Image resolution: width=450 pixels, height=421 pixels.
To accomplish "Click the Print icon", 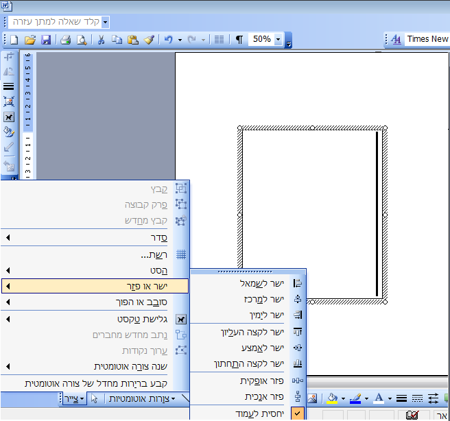I will tap(66, 40).
